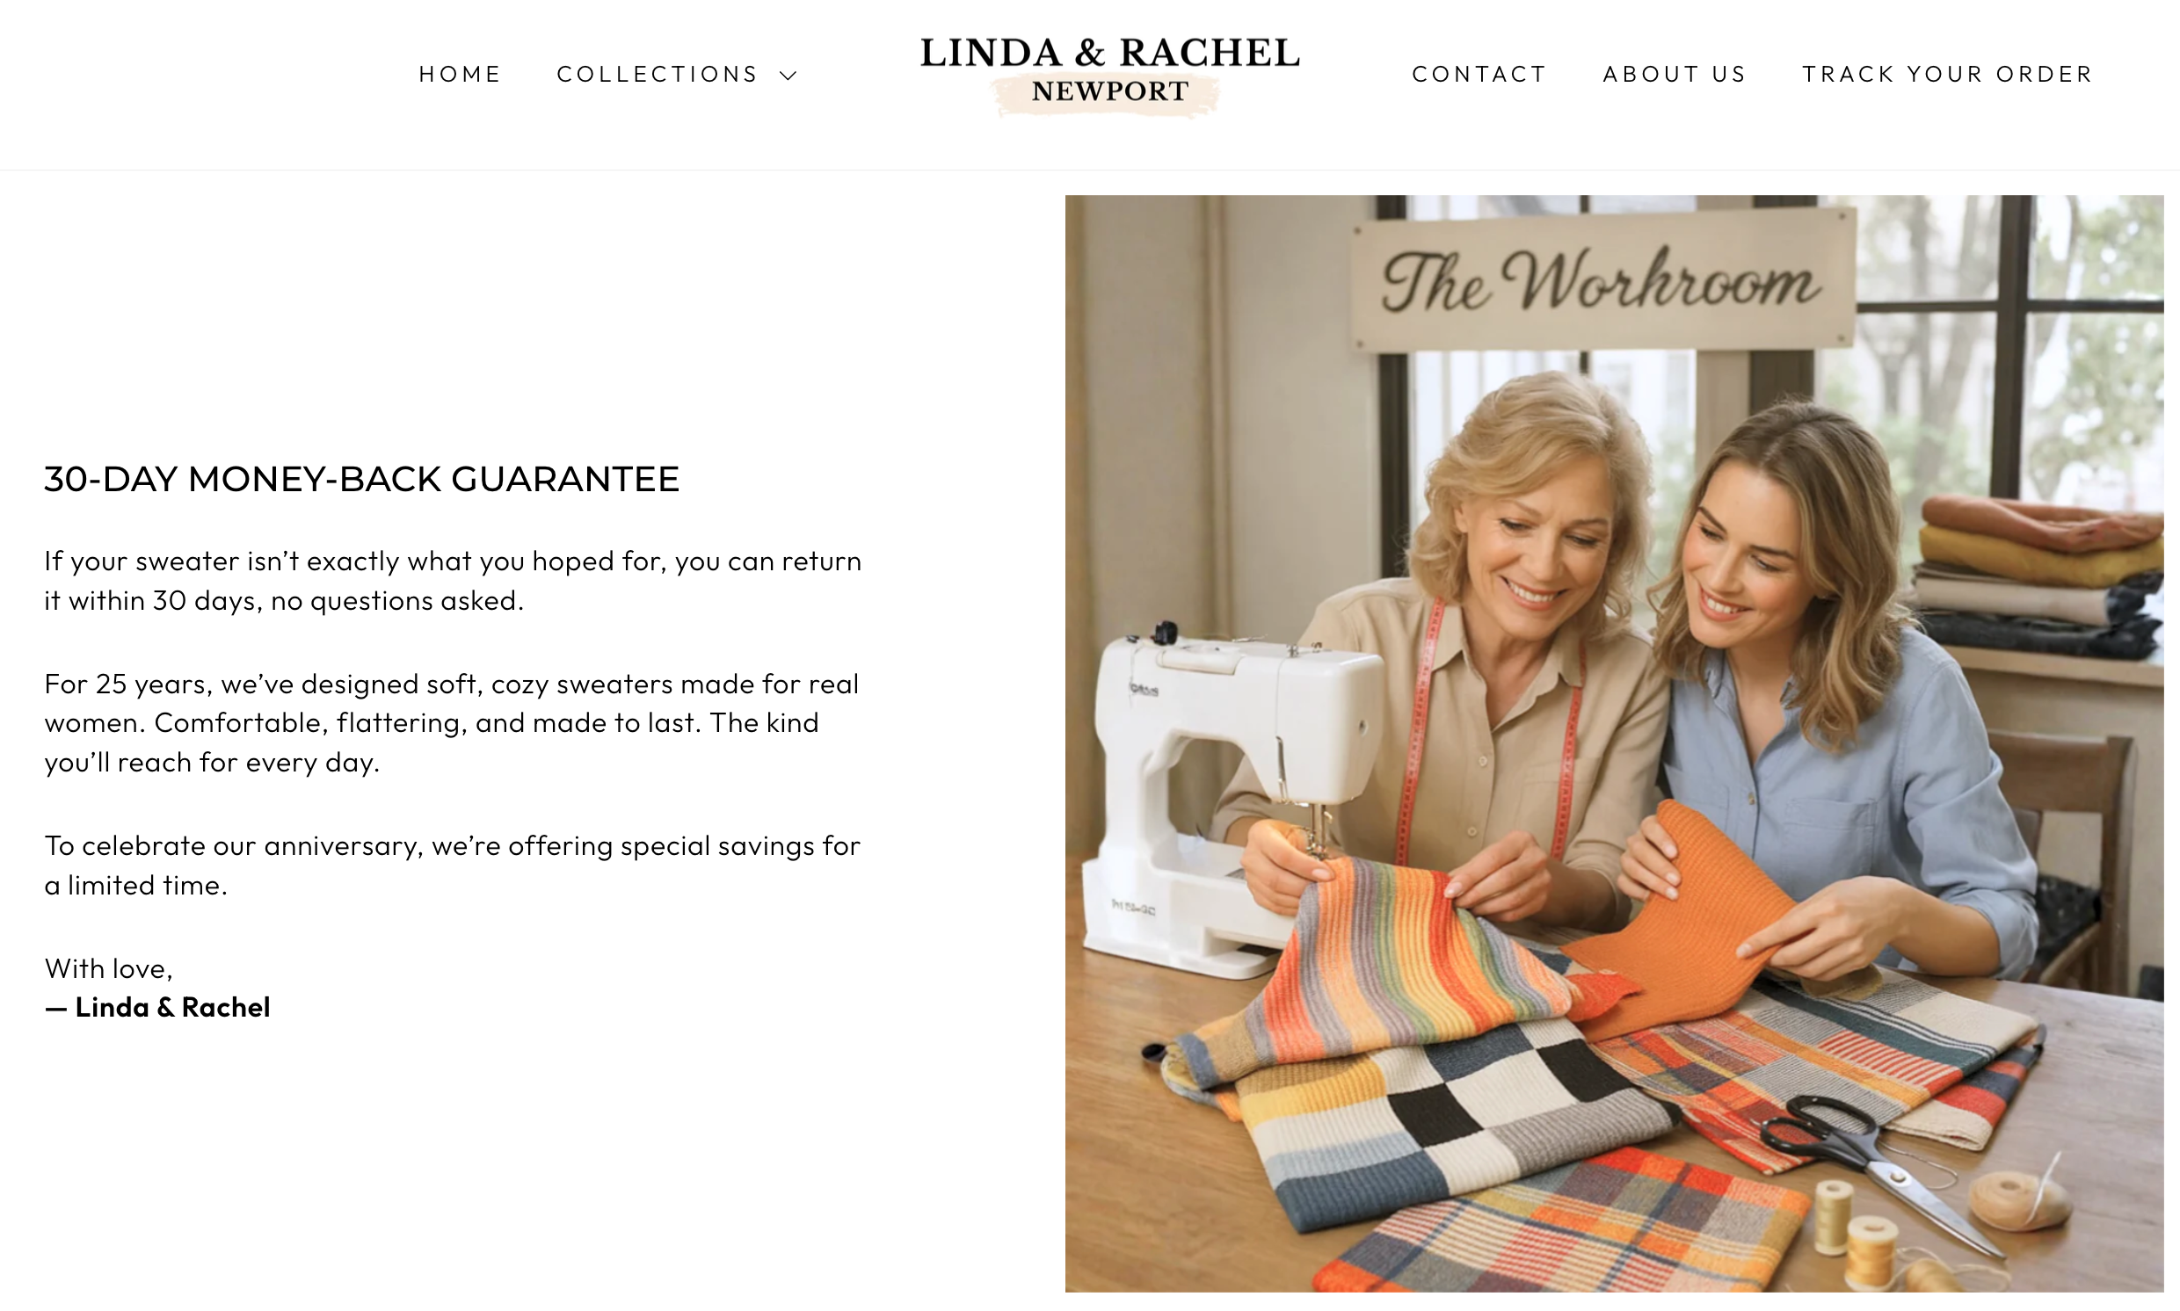Click the Linda & Rachel Newport logo
This screenshot has width=2180, height=1311.
click(1110, 75)
